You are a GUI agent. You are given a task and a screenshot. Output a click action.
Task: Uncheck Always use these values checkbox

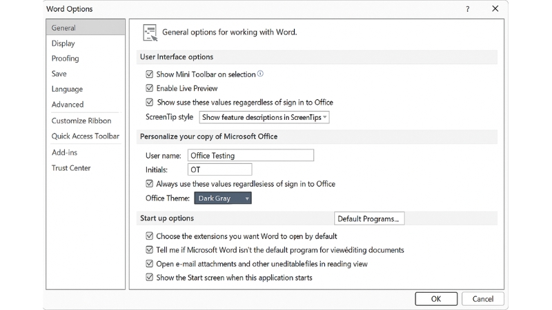(150, 184)
